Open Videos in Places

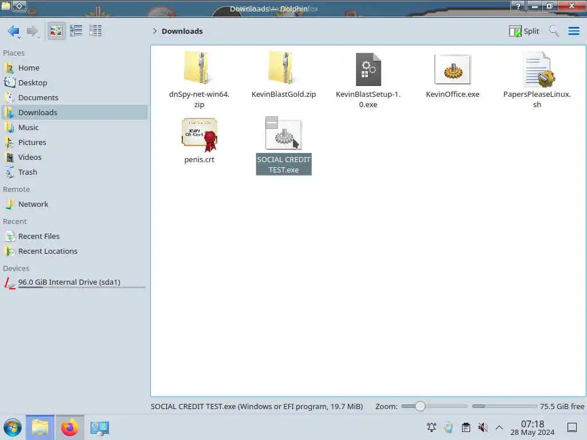point(75,157)
